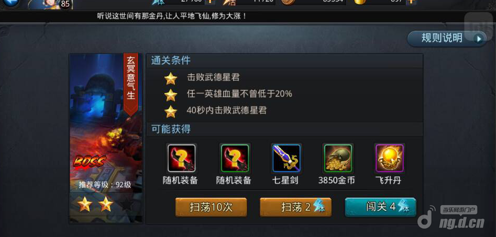Image resolution: width=496 pixels, height=237 pixels.
Task: Click the sweep 10 times button
Action: point(211,207)
